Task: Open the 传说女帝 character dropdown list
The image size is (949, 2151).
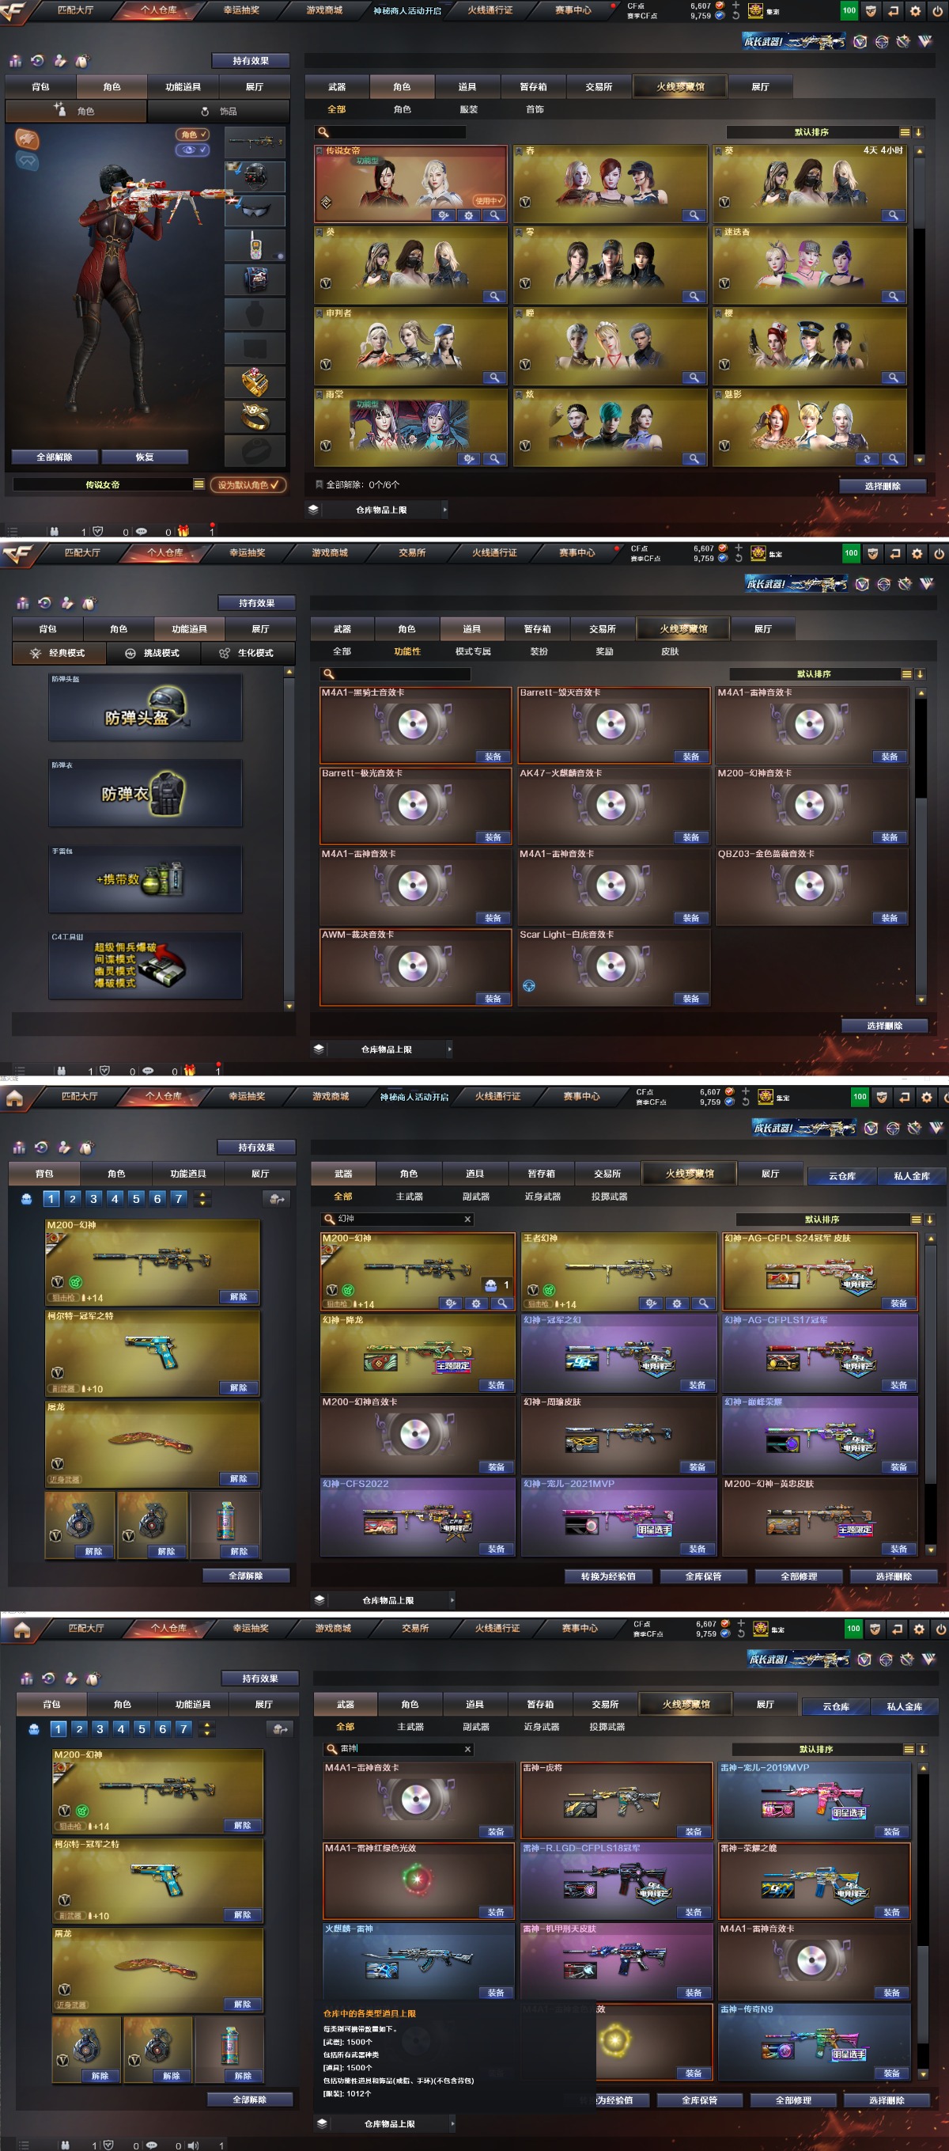Action: [x=198, y=484]
